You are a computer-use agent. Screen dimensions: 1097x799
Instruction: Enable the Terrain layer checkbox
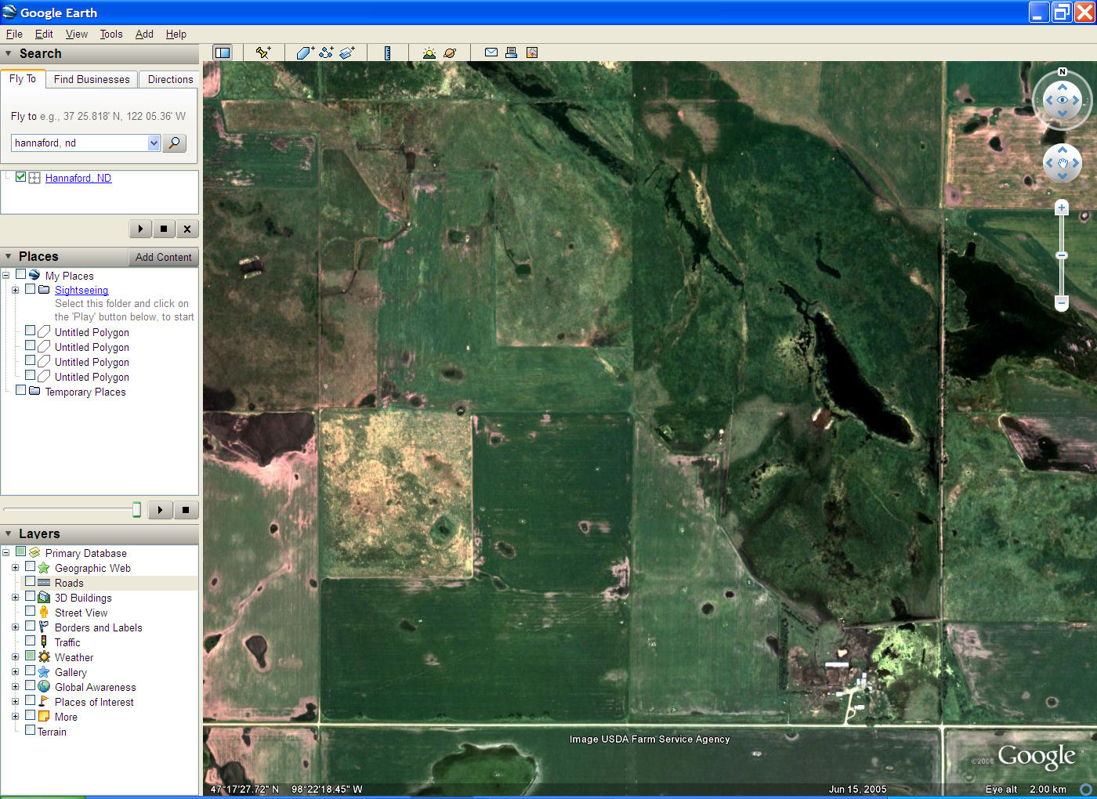(x=30, y=730)
